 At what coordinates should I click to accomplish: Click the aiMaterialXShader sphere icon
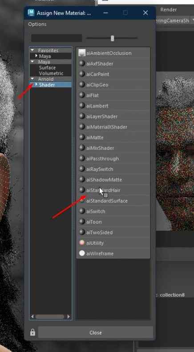[x=82, y=127]
